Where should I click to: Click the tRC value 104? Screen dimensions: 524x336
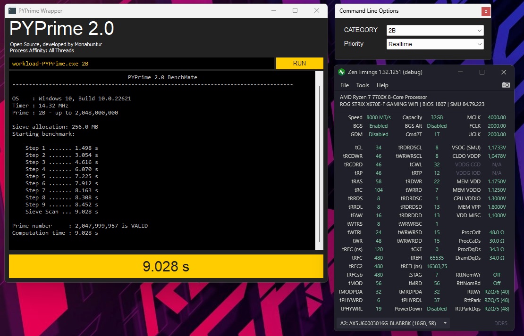(378, 190)
